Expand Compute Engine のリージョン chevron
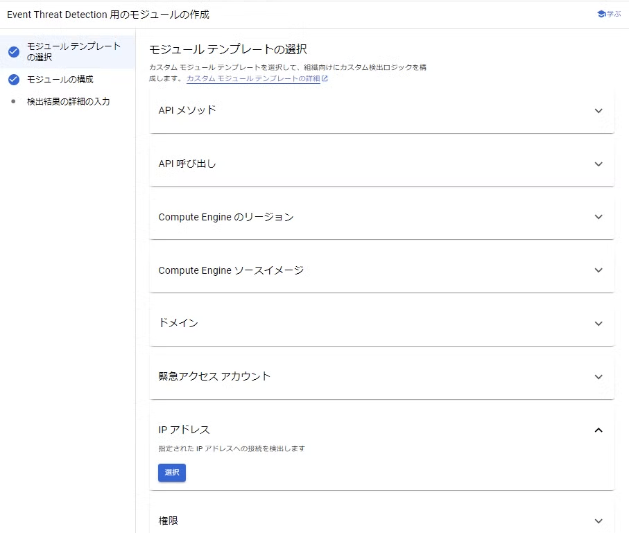 [x=598, y=217]
